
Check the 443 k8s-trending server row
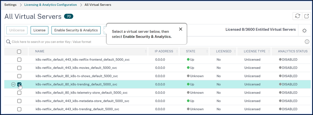[19, 109]
